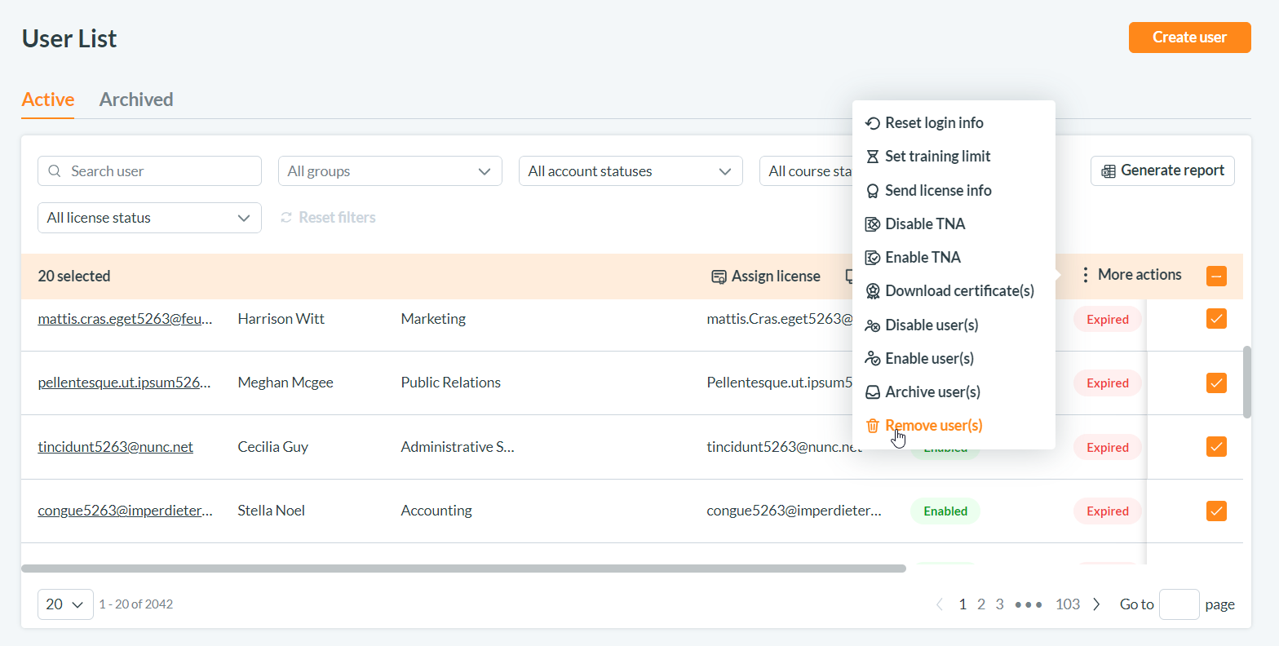1279x646 pixels.
Task: Click the Assign license icon
Action: (719, 277)
